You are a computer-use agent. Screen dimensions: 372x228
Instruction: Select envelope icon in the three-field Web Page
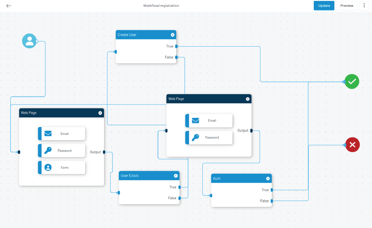point(48,133)
